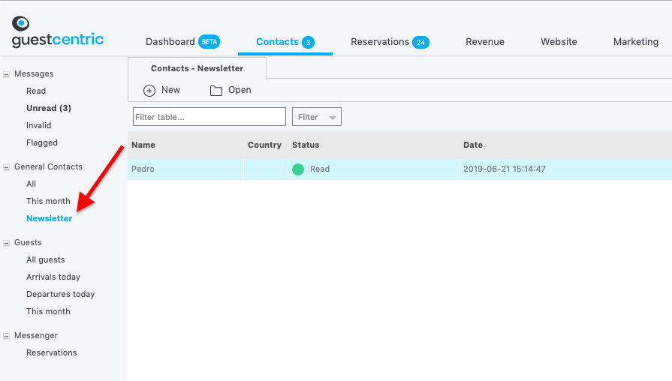This screenshot has height=381, width=672.
Task: Click the guestcentric eye logo
Action: pyautogui.click(x=20, y=23)
